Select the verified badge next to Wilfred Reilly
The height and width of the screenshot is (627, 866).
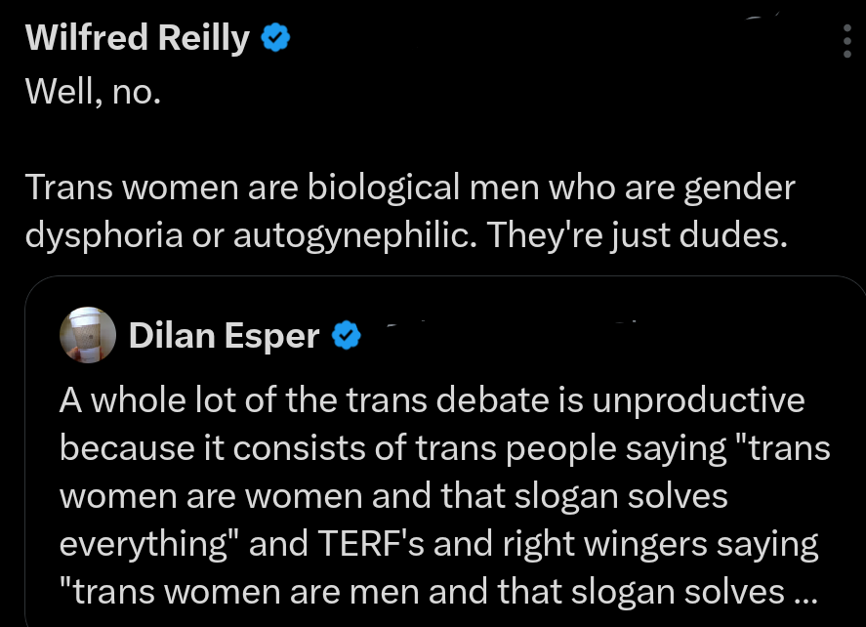coord(276,37)
